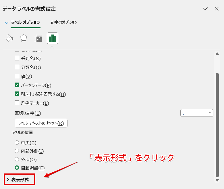Open the 区切り文字 dropdown
Viewport: 224px width, 189px height.
[x=197, y=113]
